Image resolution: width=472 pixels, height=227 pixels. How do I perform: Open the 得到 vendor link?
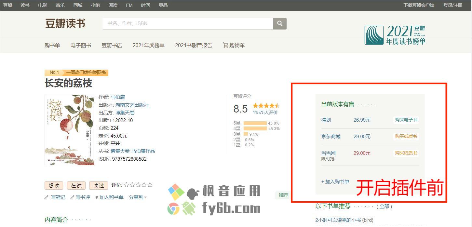tap(326, 120)
